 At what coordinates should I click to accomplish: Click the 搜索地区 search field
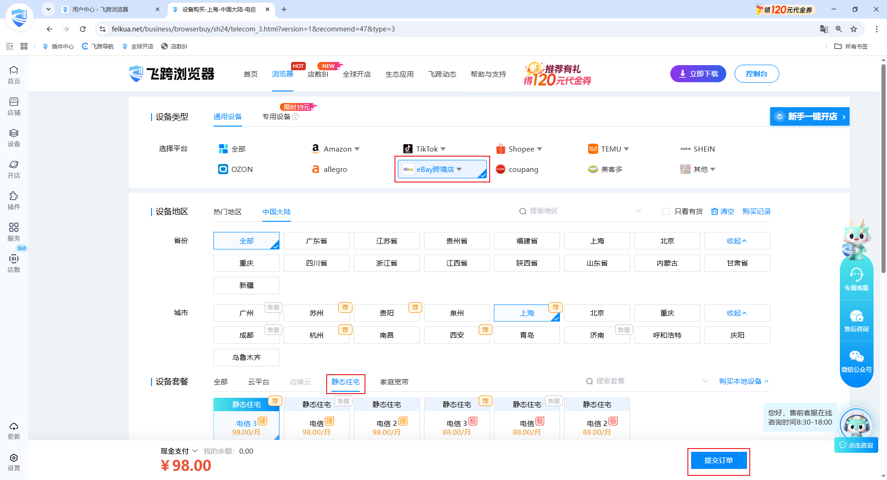pos(580,211)
